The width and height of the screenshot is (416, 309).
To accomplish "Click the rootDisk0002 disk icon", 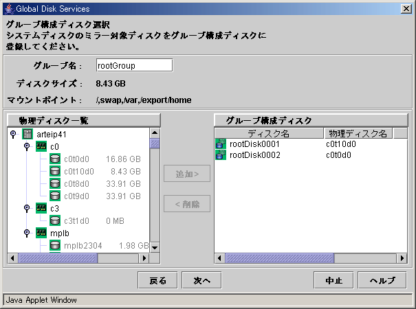I will tap(221, 154).
